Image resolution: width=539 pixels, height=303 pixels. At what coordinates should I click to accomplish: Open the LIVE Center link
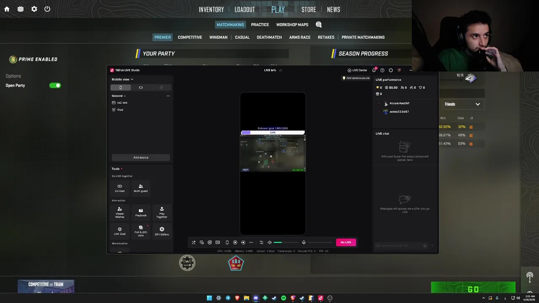pos(357,70)
